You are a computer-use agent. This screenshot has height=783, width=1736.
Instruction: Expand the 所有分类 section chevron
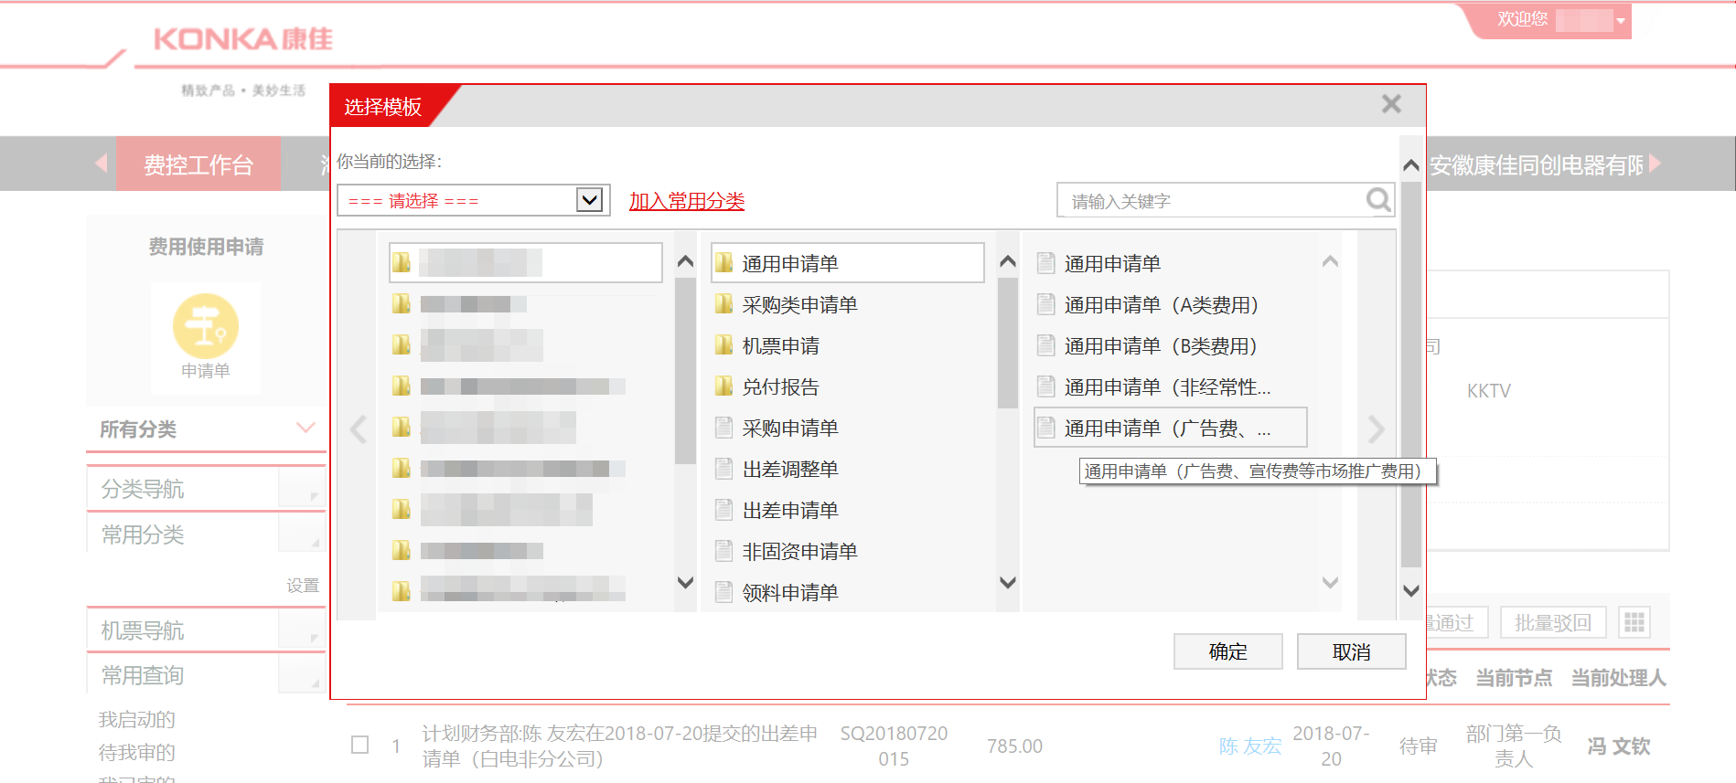[x=305, y=429]
